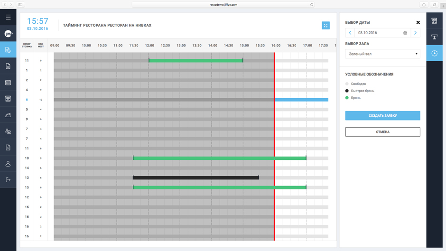The image size is (446, 251).
Task: Click the black quick-booking bar on table 13
Action: [195, 178]
